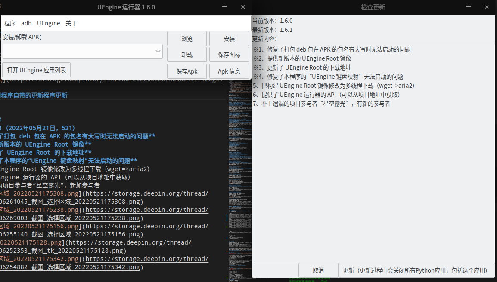Select update note 7 about 星空露光
The height and width of the screenshot is (282, 497).
(321, 104)
